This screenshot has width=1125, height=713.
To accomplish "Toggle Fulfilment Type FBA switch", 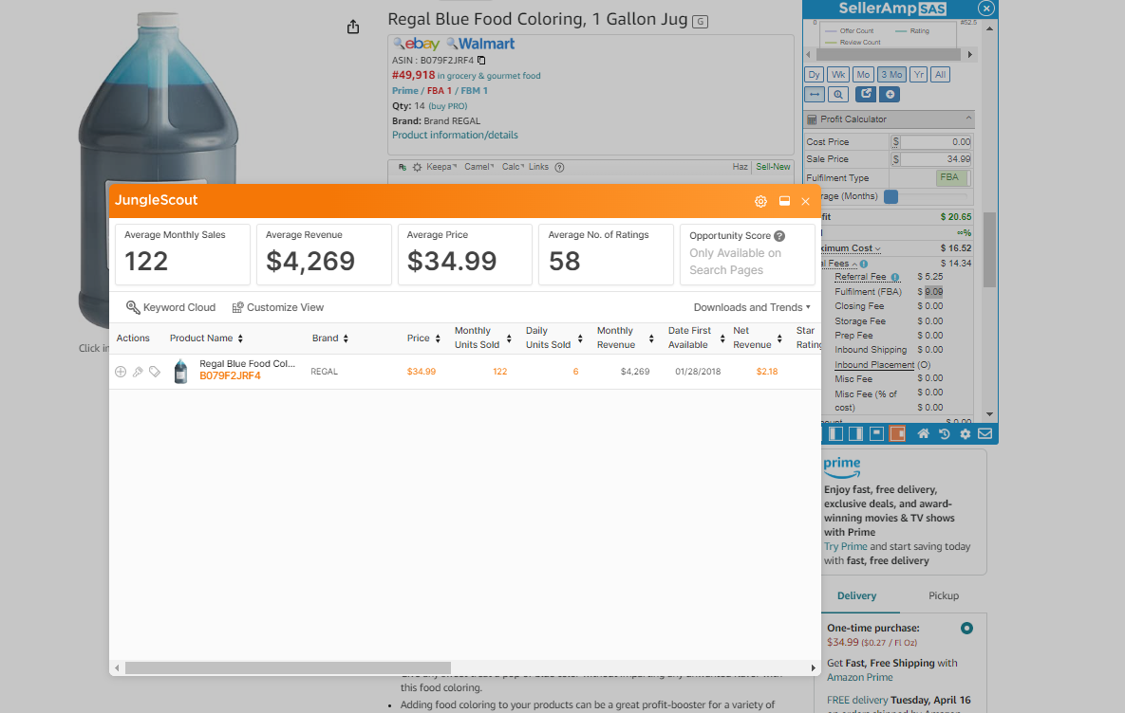I will (x=953, y=177).
